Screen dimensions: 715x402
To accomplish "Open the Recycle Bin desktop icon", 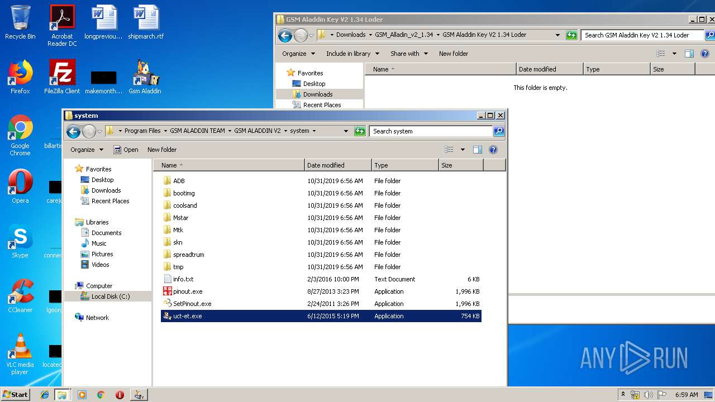I will click(x=20, y=22).
